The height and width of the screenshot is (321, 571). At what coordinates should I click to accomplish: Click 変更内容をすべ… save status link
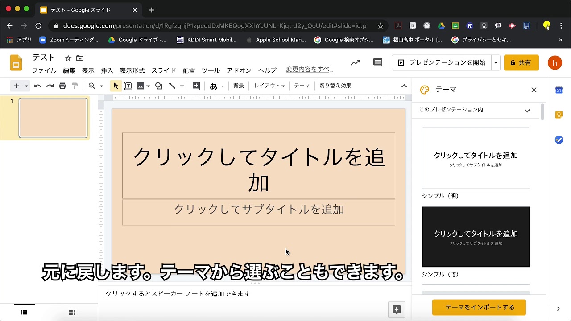[310, 70]
